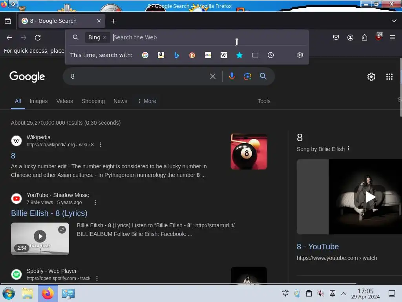Open the clock showing 17:05

[365, 293]
